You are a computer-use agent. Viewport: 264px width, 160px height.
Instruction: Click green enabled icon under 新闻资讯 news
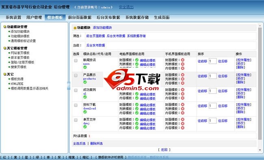85,67
